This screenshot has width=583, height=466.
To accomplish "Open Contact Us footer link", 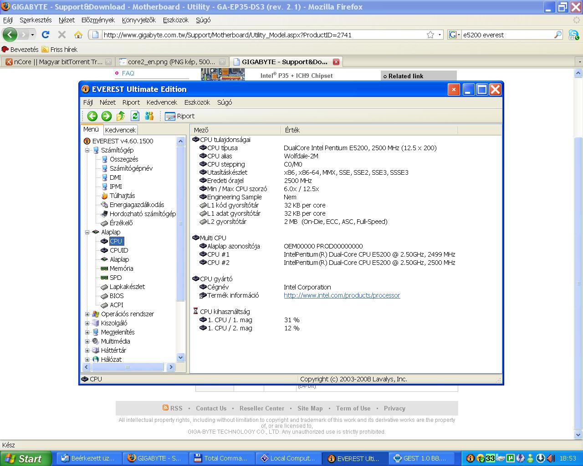I will pyautogui.click(x=211, y=408).
